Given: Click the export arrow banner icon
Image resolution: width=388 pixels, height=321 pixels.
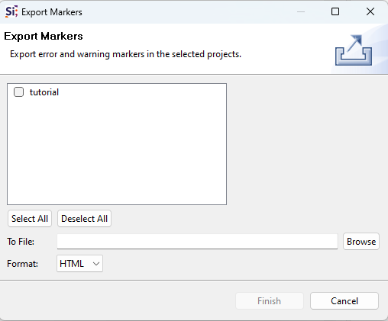Looking at the screenshot, I should point(354,50).
